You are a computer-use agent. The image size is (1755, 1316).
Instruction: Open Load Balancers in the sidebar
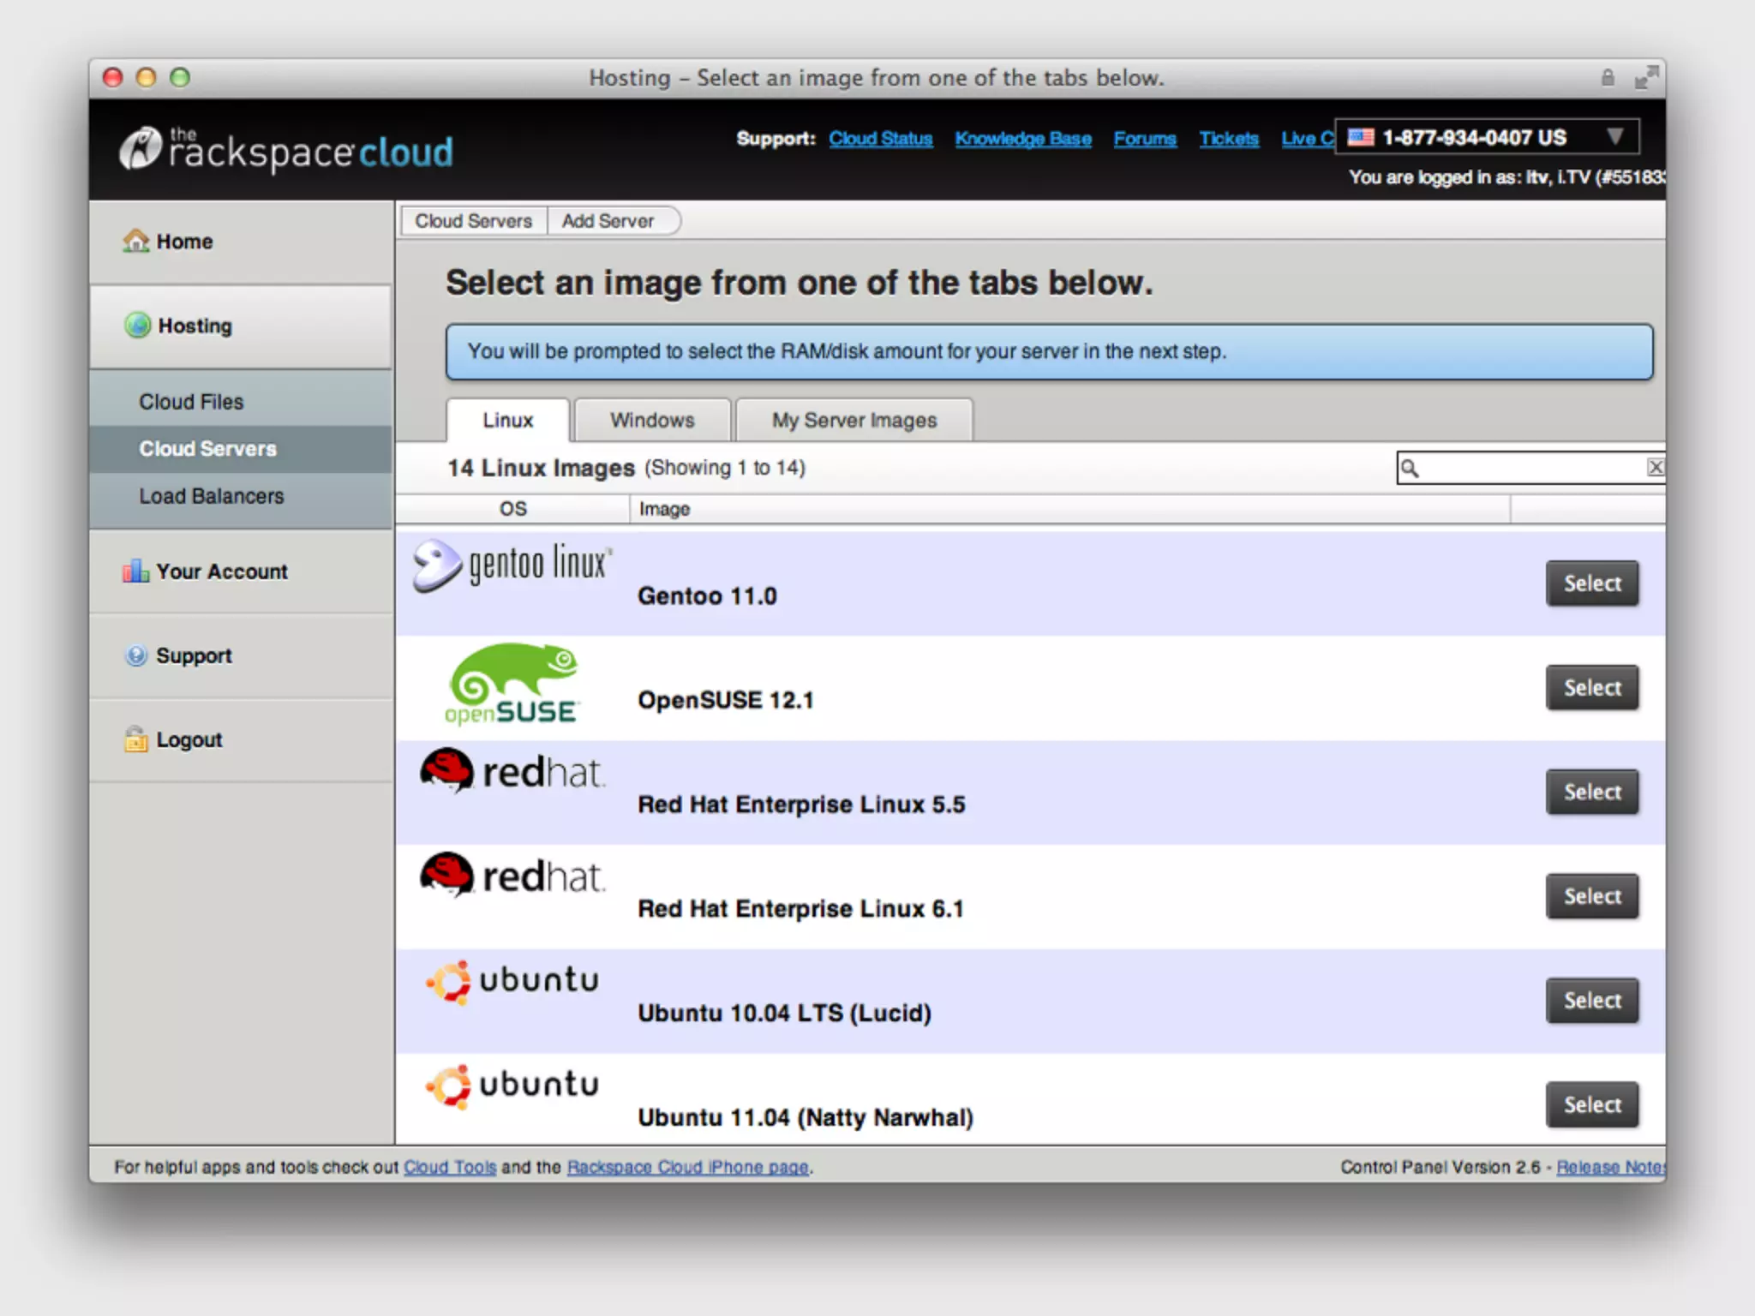211,496
